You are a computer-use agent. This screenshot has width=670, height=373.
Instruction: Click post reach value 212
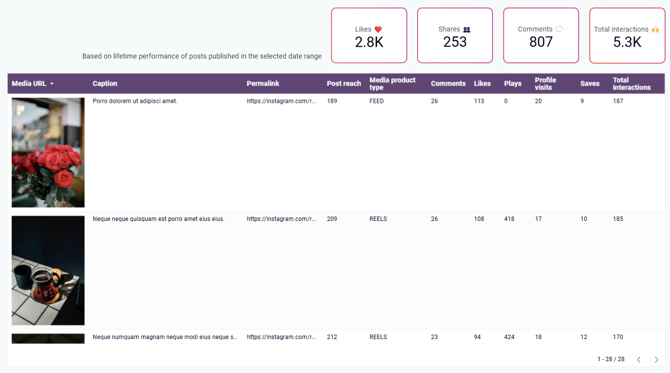[332, 337]
